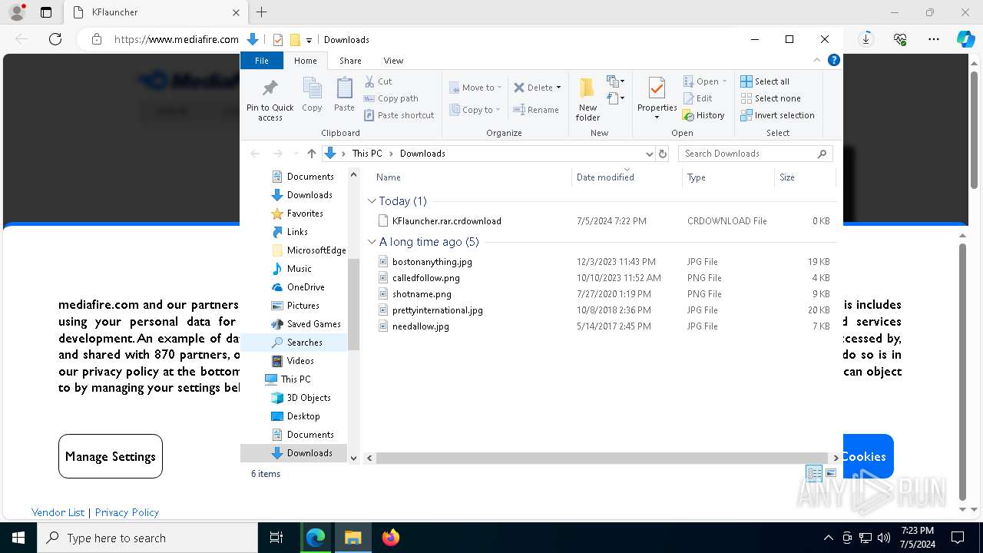
Task: Click the Paste ribbon icon
Action: (344, 95)
